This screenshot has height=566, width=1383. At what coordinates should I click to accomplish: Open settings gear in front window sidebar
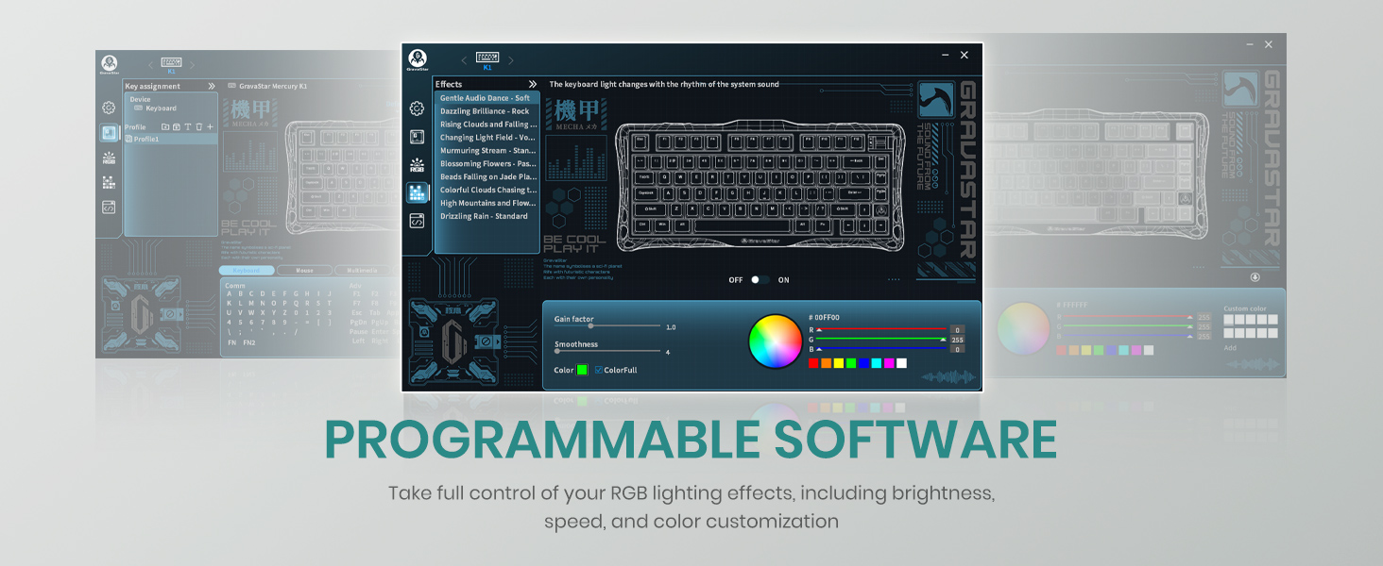pyautogui.click(x=417, y=108)
